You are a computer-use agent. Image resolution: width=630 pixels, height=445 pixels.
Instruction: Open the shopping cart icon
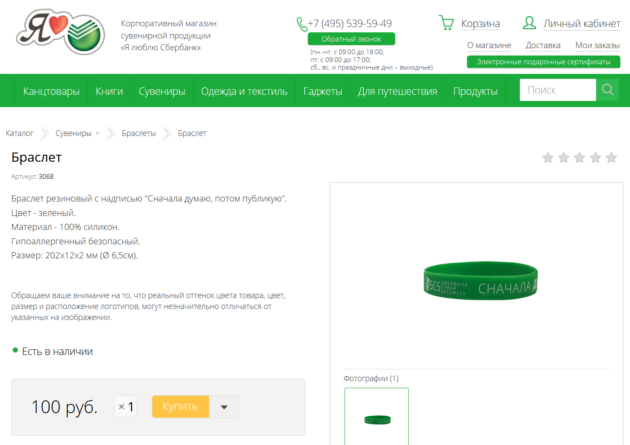pos(446,23)
